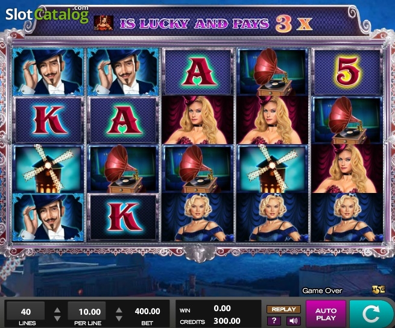
Task: Click the yellow number 5 symbol
Action: (347, 72)
